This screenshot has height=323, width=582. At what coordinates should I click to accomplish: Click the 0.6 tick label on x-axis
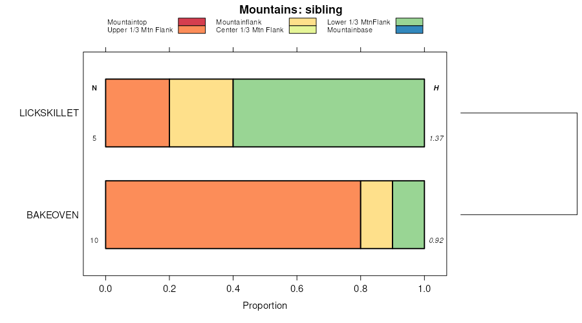(x=297, y=289)
